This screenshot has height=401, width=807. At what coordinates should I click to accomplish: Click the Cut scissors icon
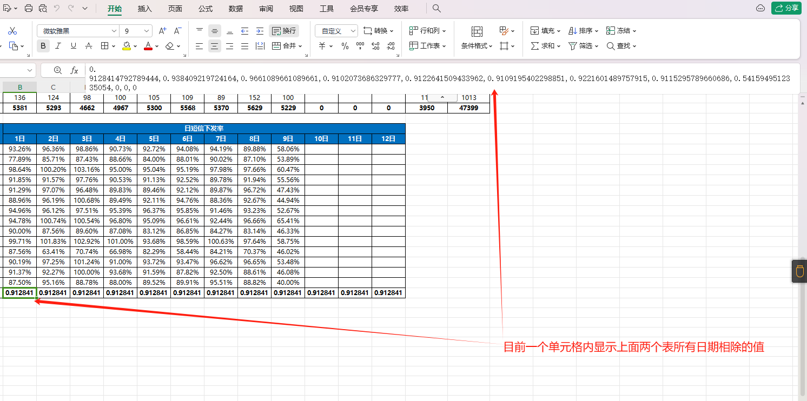click(13, 31)
